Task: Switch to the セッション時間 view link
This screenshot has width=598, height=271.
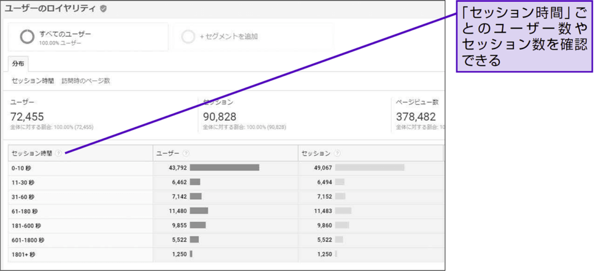Action: (33, 81)
